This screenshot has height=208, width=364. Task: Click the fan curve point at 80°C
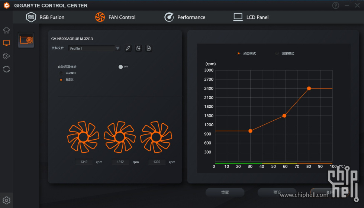(309, 88)
